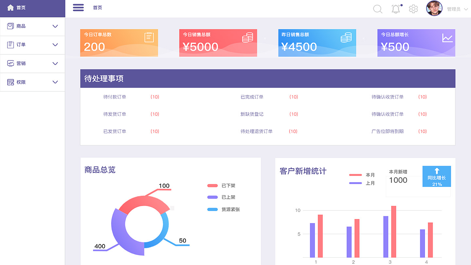Open the search magnifier icon
The image size is (471, 265).
click(378, 9)
